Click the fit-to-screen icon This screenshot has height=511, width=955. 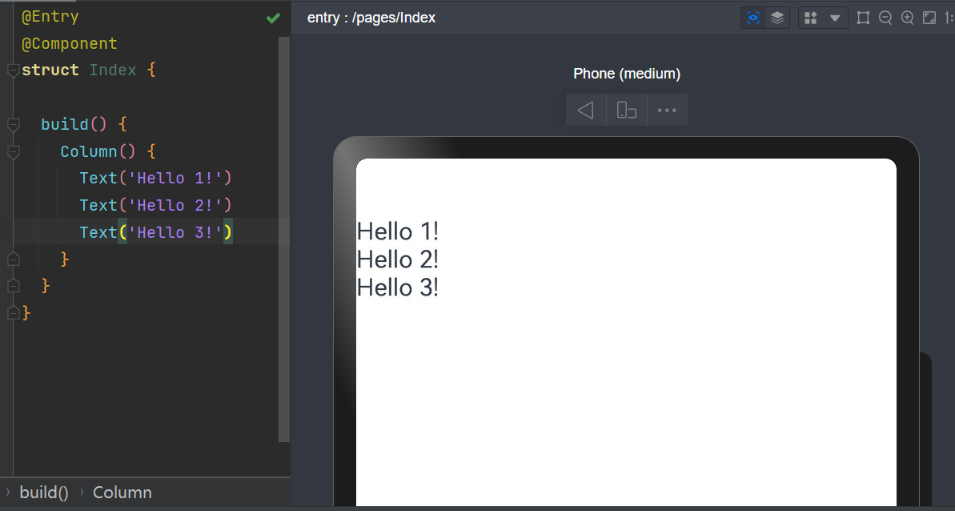coord(929,18)
